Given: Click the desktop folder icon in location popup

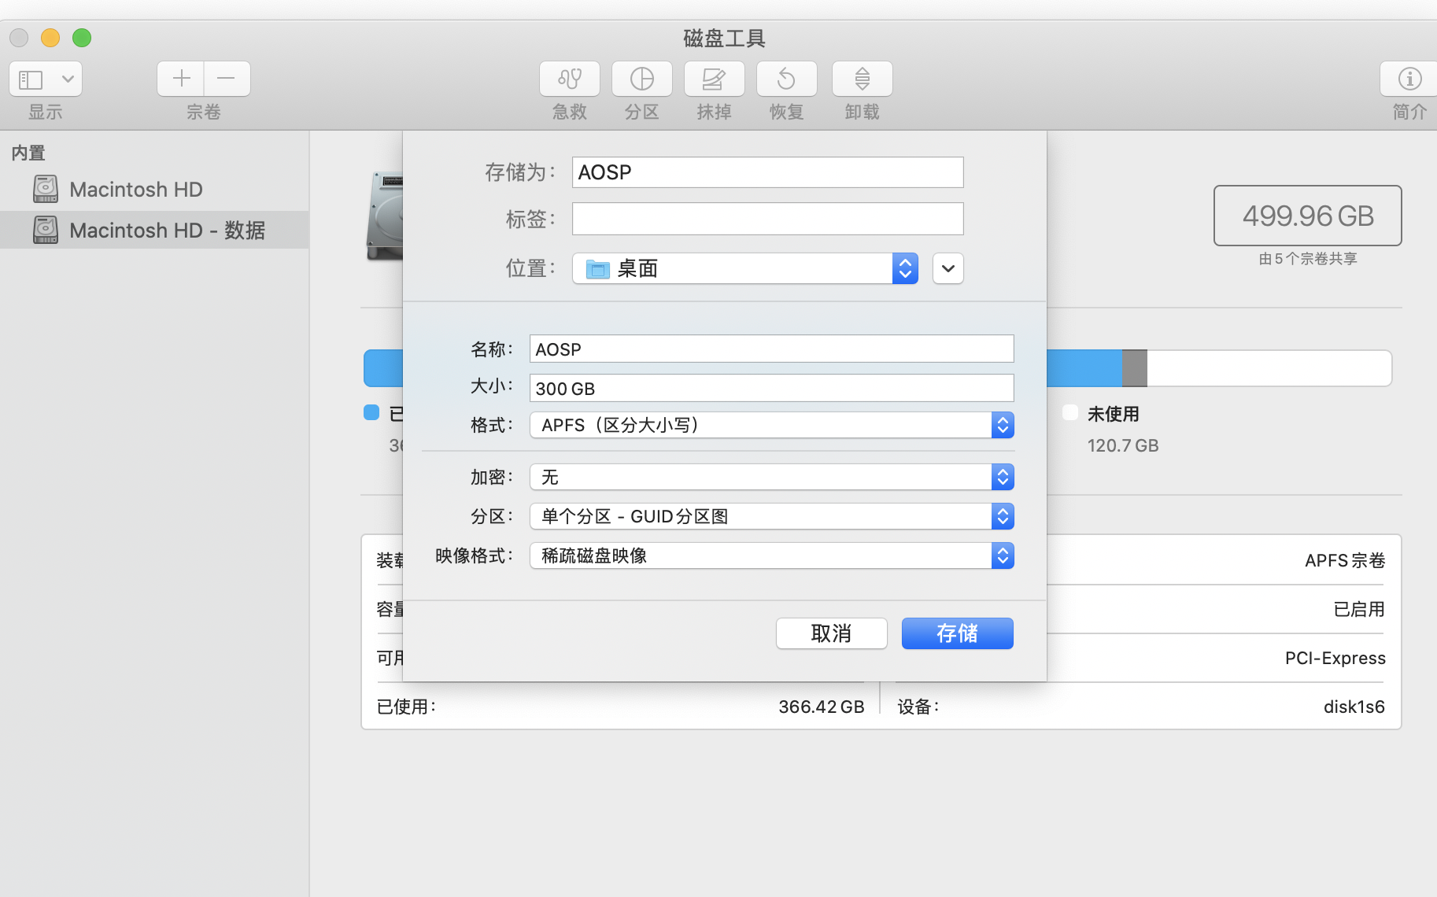Looking at the screenshot, I should point(598,269).
